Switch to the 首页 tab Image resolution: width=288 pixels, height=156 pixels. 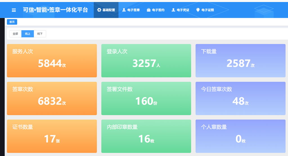coord(12,22)
